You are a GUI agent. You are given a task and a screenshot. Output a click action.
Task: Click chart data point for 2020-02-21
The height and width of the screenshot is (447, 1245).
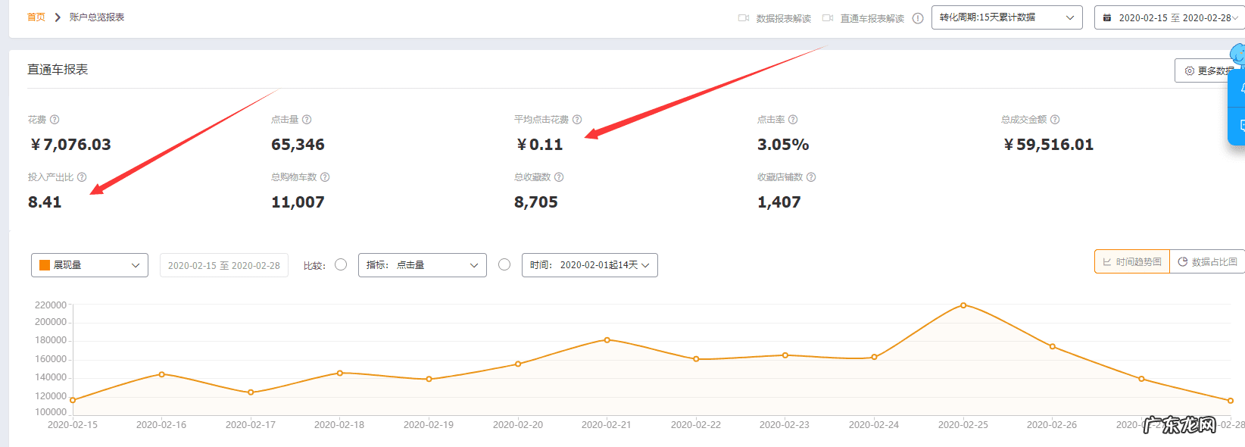607,340
